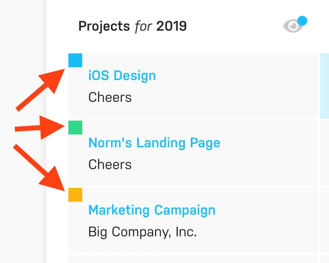Click the timeline cell beside Marketing Campaign
The height and width of the screenshot is (263, 329).
pyautogui.click(x=325, y=220)
